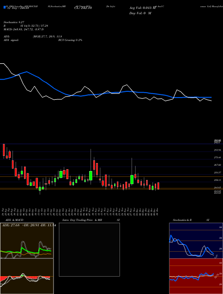Select the MACD values text line

(24, 29)
